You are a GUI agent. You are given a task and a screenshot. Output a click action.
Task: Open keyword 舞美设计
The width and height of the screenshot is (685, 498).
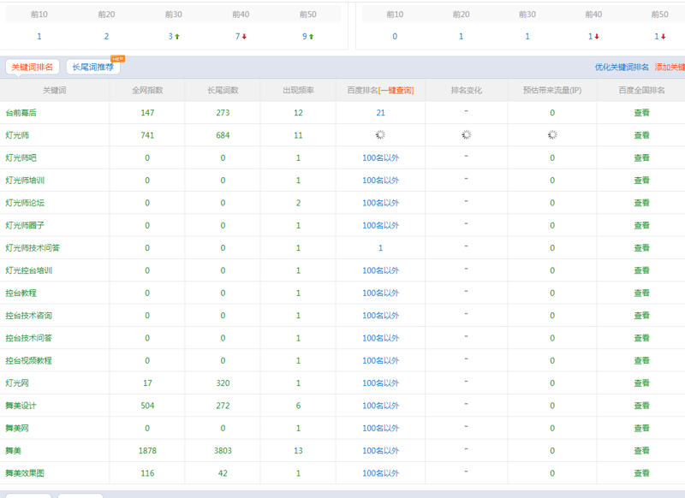[21, 406]
